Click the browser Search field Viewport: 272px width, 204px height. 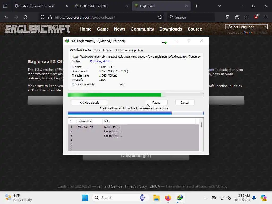[191, 17]
